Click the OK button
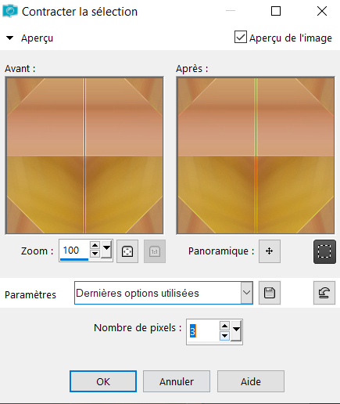The width and height of the screenshot is (340, 404). [103, 381]
